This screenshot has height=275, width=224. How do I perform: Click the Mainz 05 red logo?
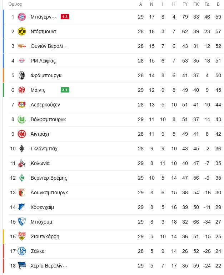[22, 90]
